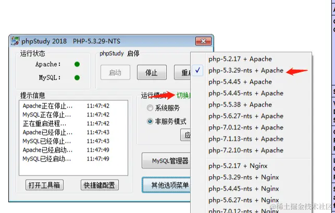Click log line MySQL已经启动

[x=66, y=159]
